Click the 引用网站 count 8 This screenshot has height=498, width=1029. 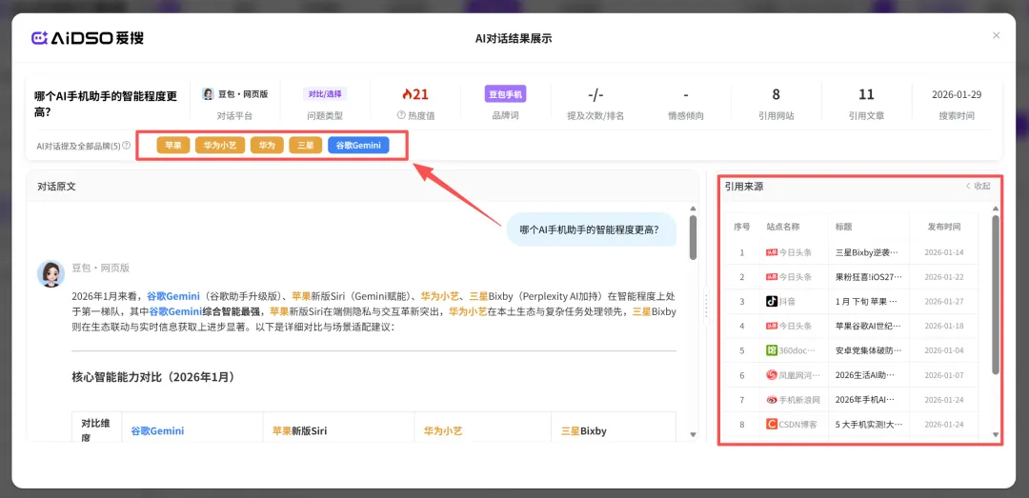coord(776,94)
